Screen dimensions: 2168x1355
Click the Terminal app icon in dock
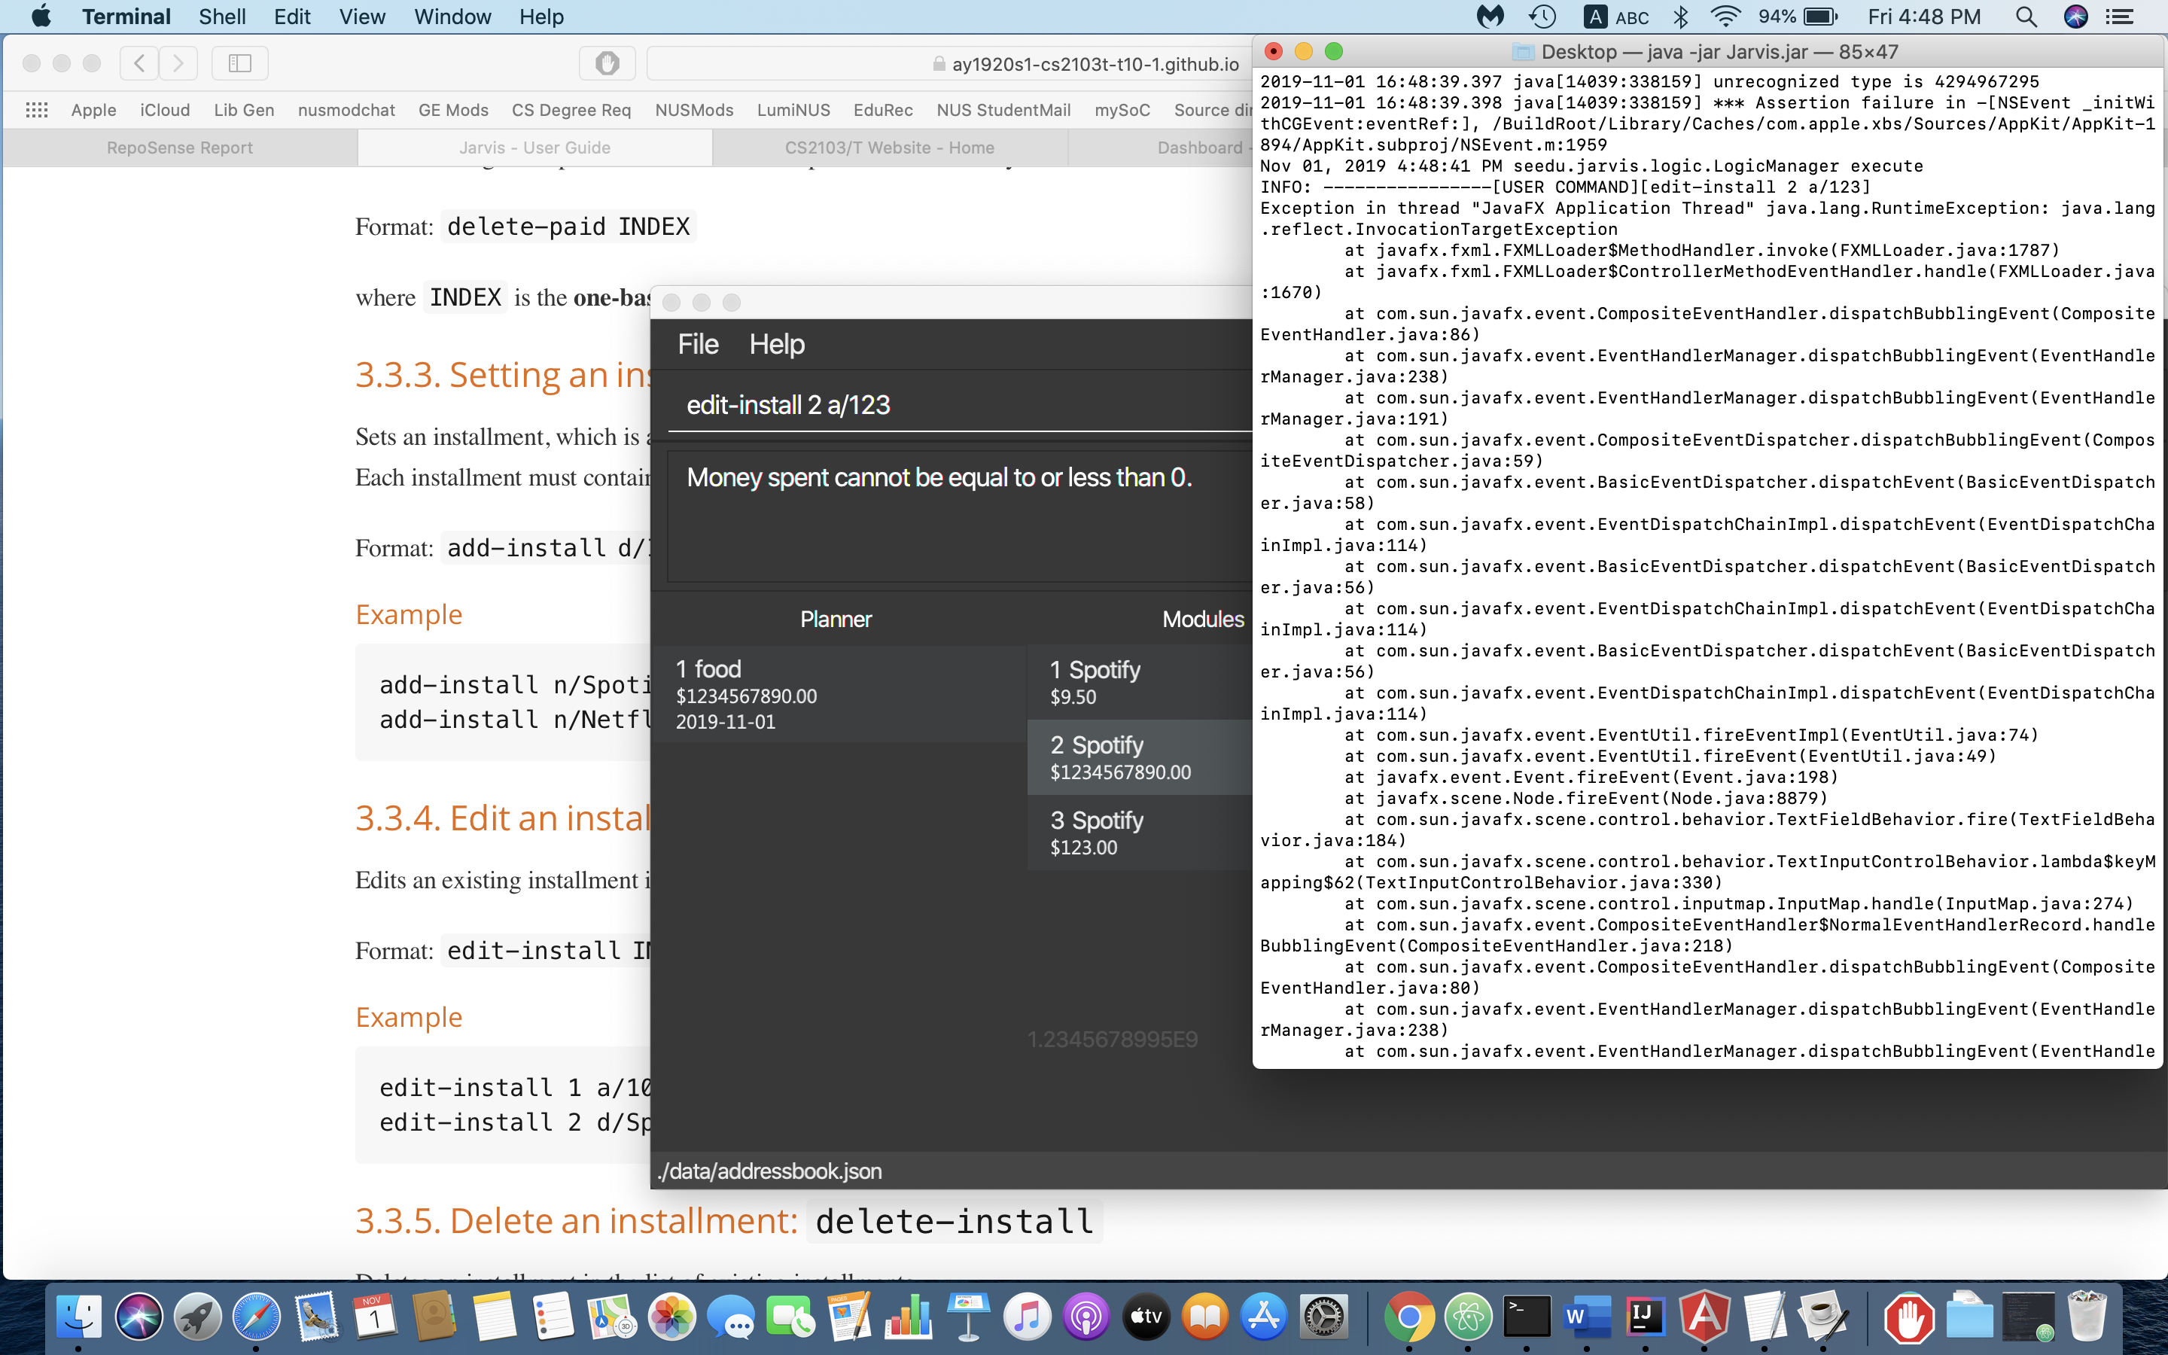point(1521,1316)
